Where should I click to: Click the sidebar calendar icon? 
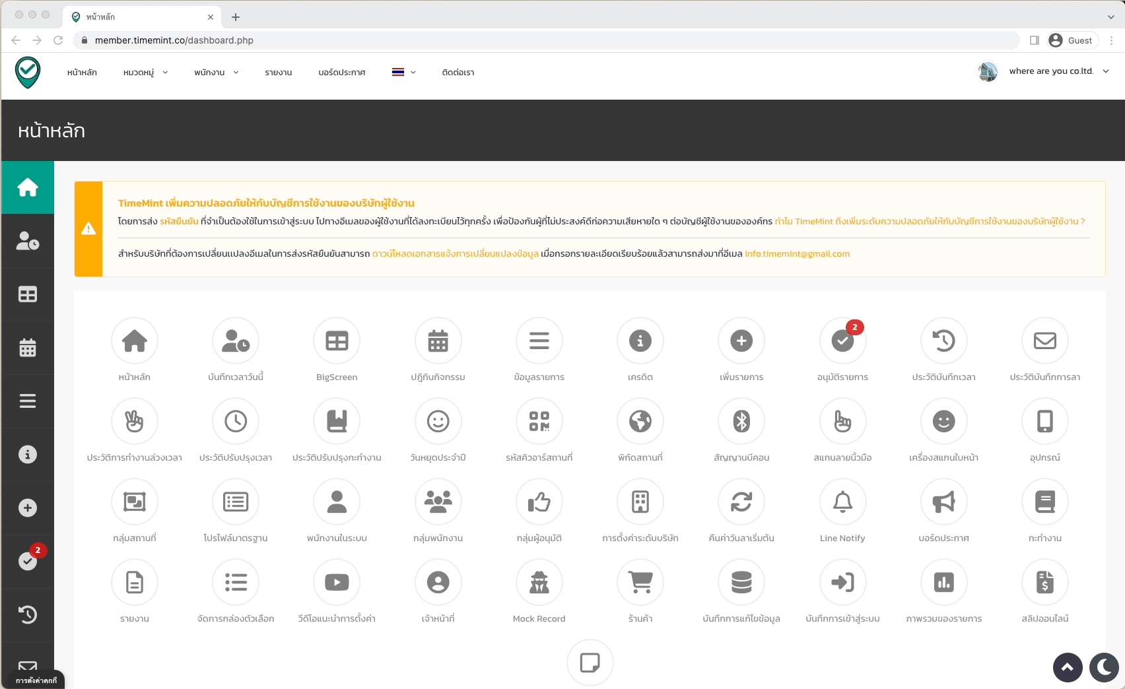28,348
